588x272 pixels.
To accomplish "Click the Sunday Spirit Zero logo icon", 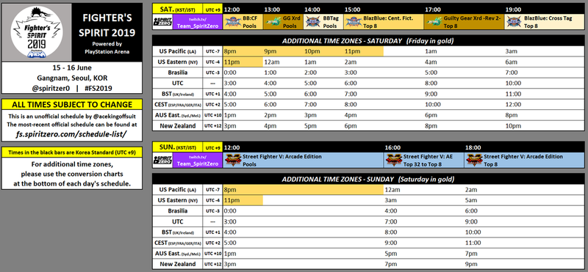I will 162,160.
